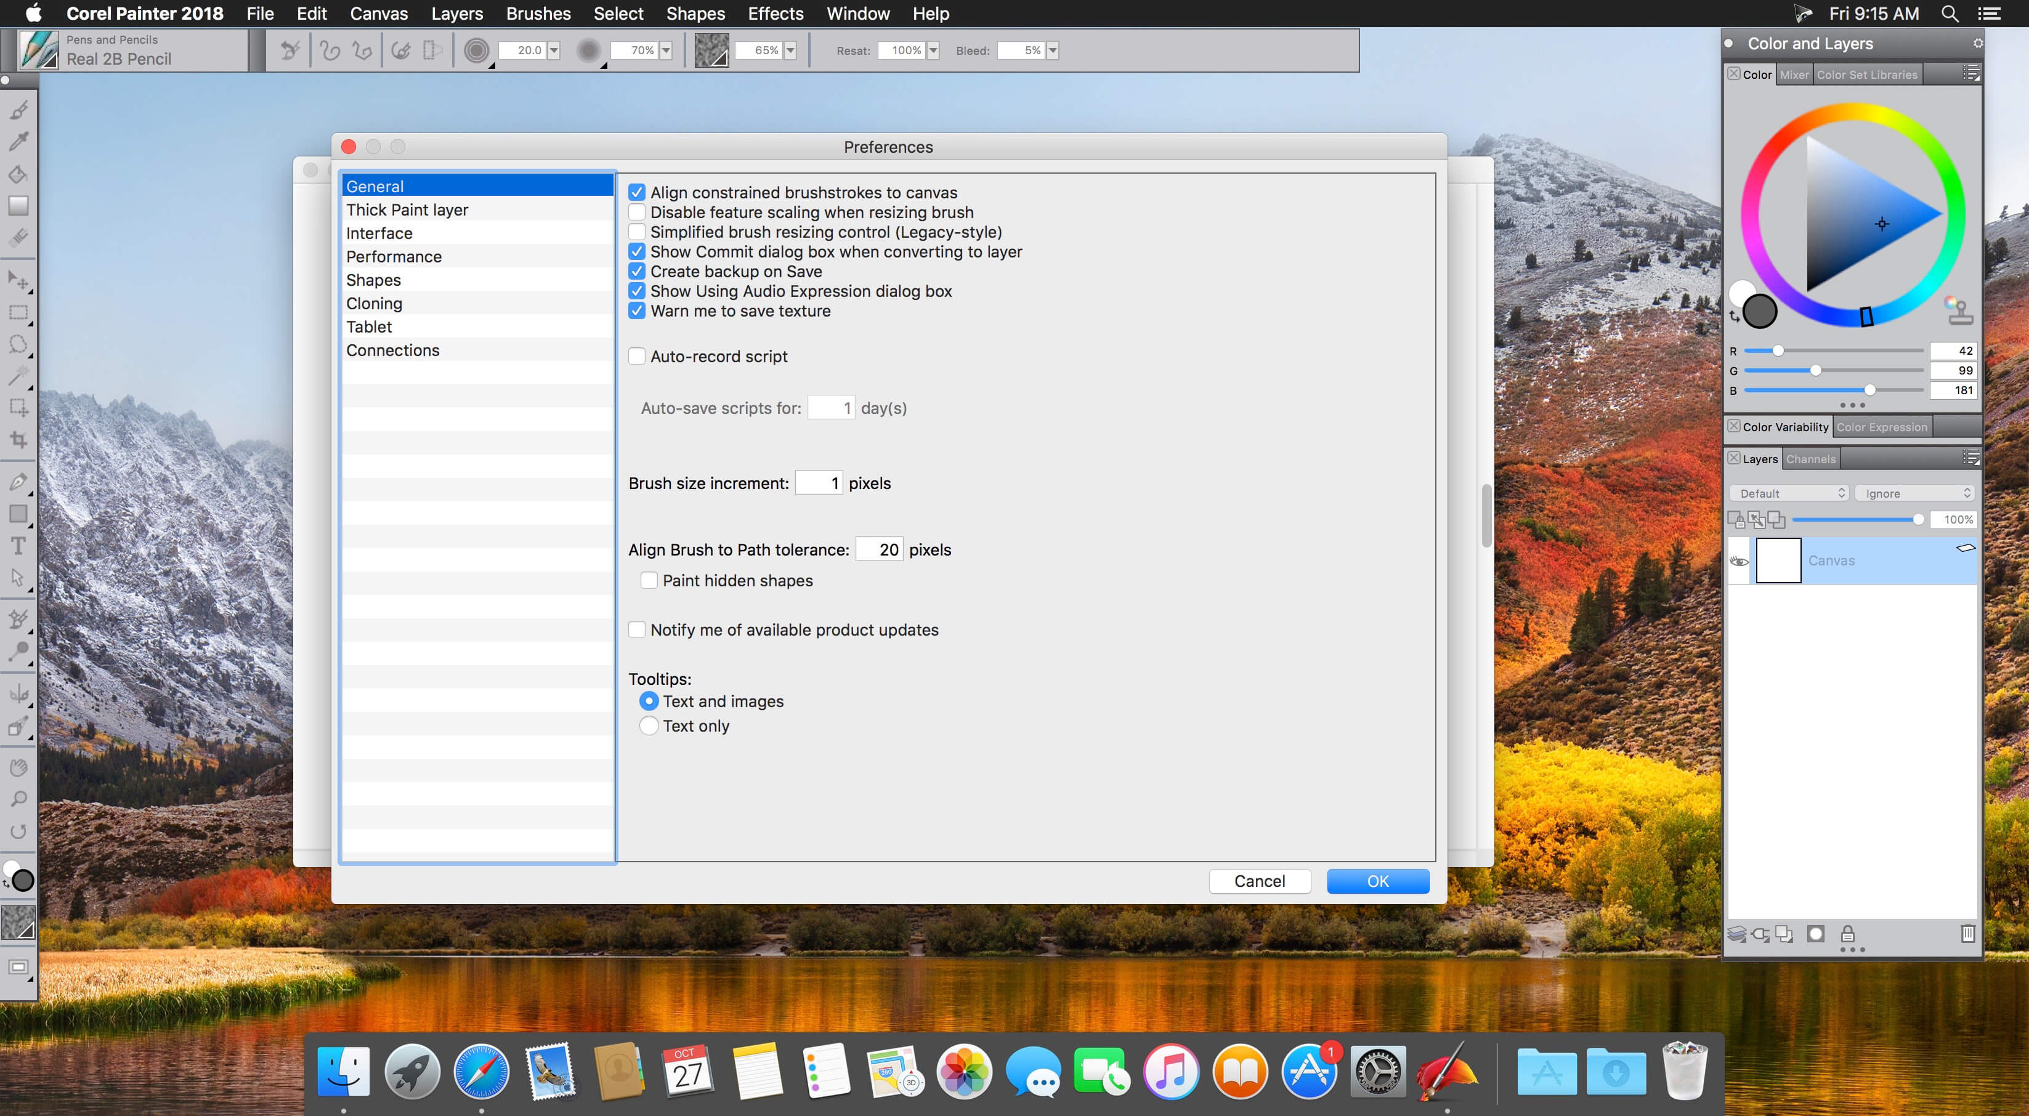
Task: Select the Rotate Page tool
Action: [x=18, y=831]
